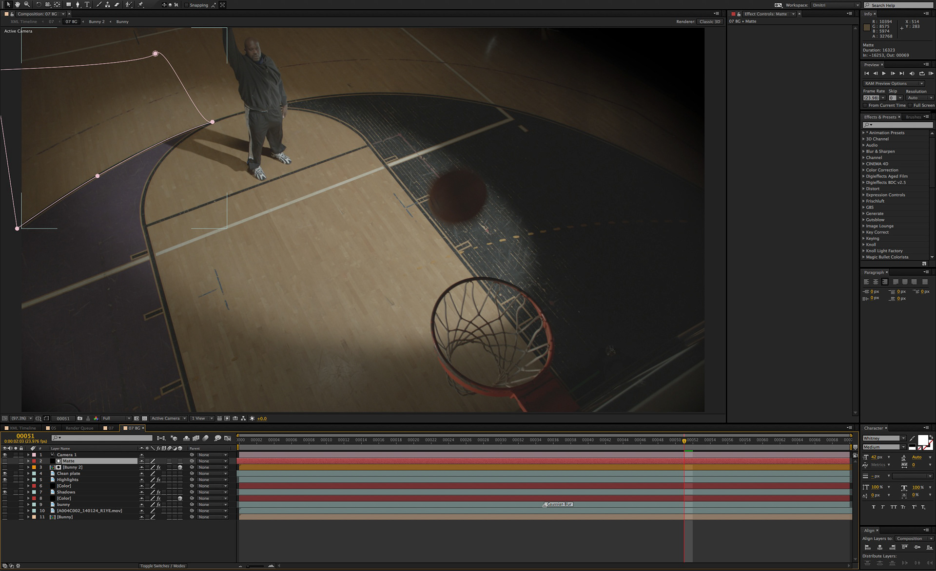Image resolution: width=936 pixels, height=571 pixels.
Task: Pick the Clone Stamp tool
Action: (x=107, y=4)
